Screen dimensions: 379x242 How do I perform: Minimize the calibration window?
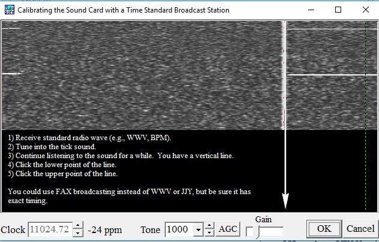pos(311,10)
